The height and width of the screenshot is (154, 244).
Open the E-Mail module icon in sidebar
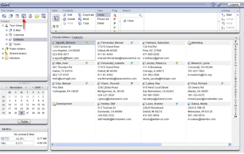[11, 16]
